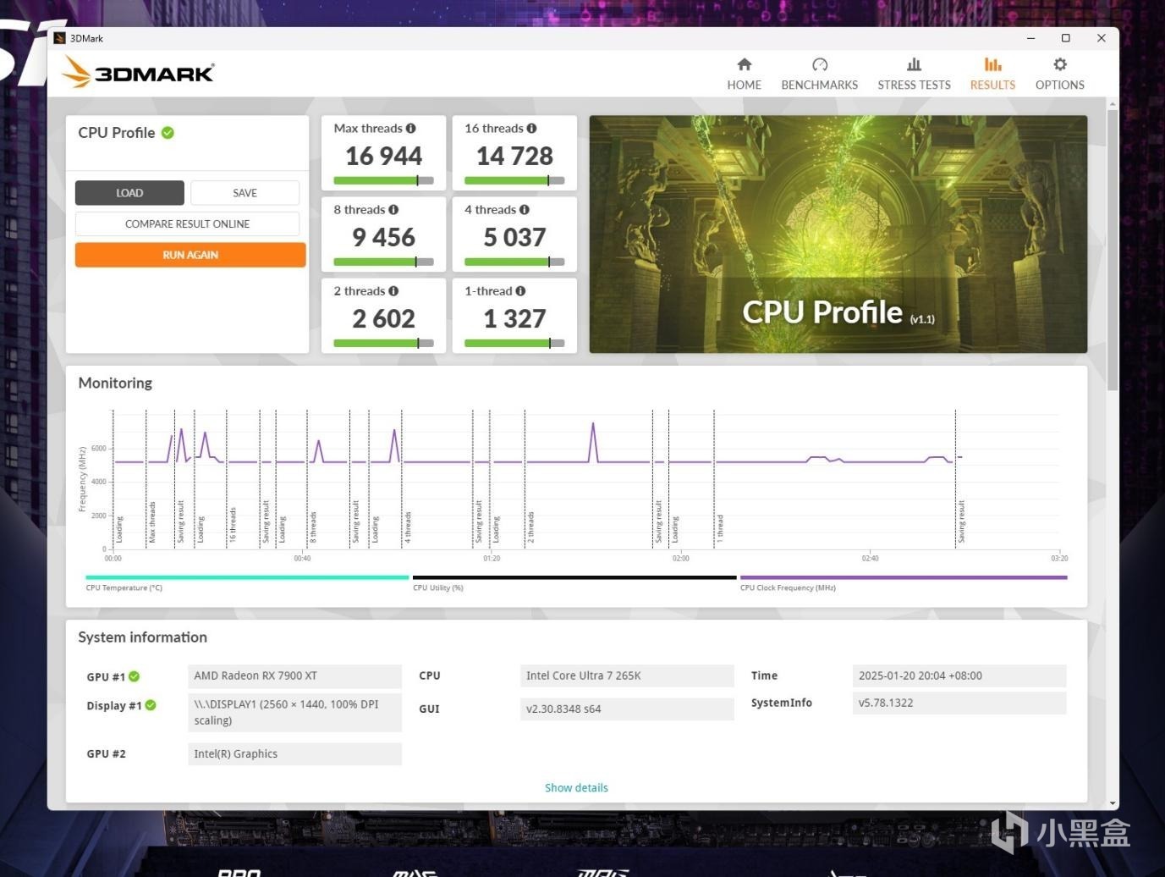Viewport: 1165px width, 877px height.
Task: Click the info icon beside 8 threads
Action: [x=393, y=210]
